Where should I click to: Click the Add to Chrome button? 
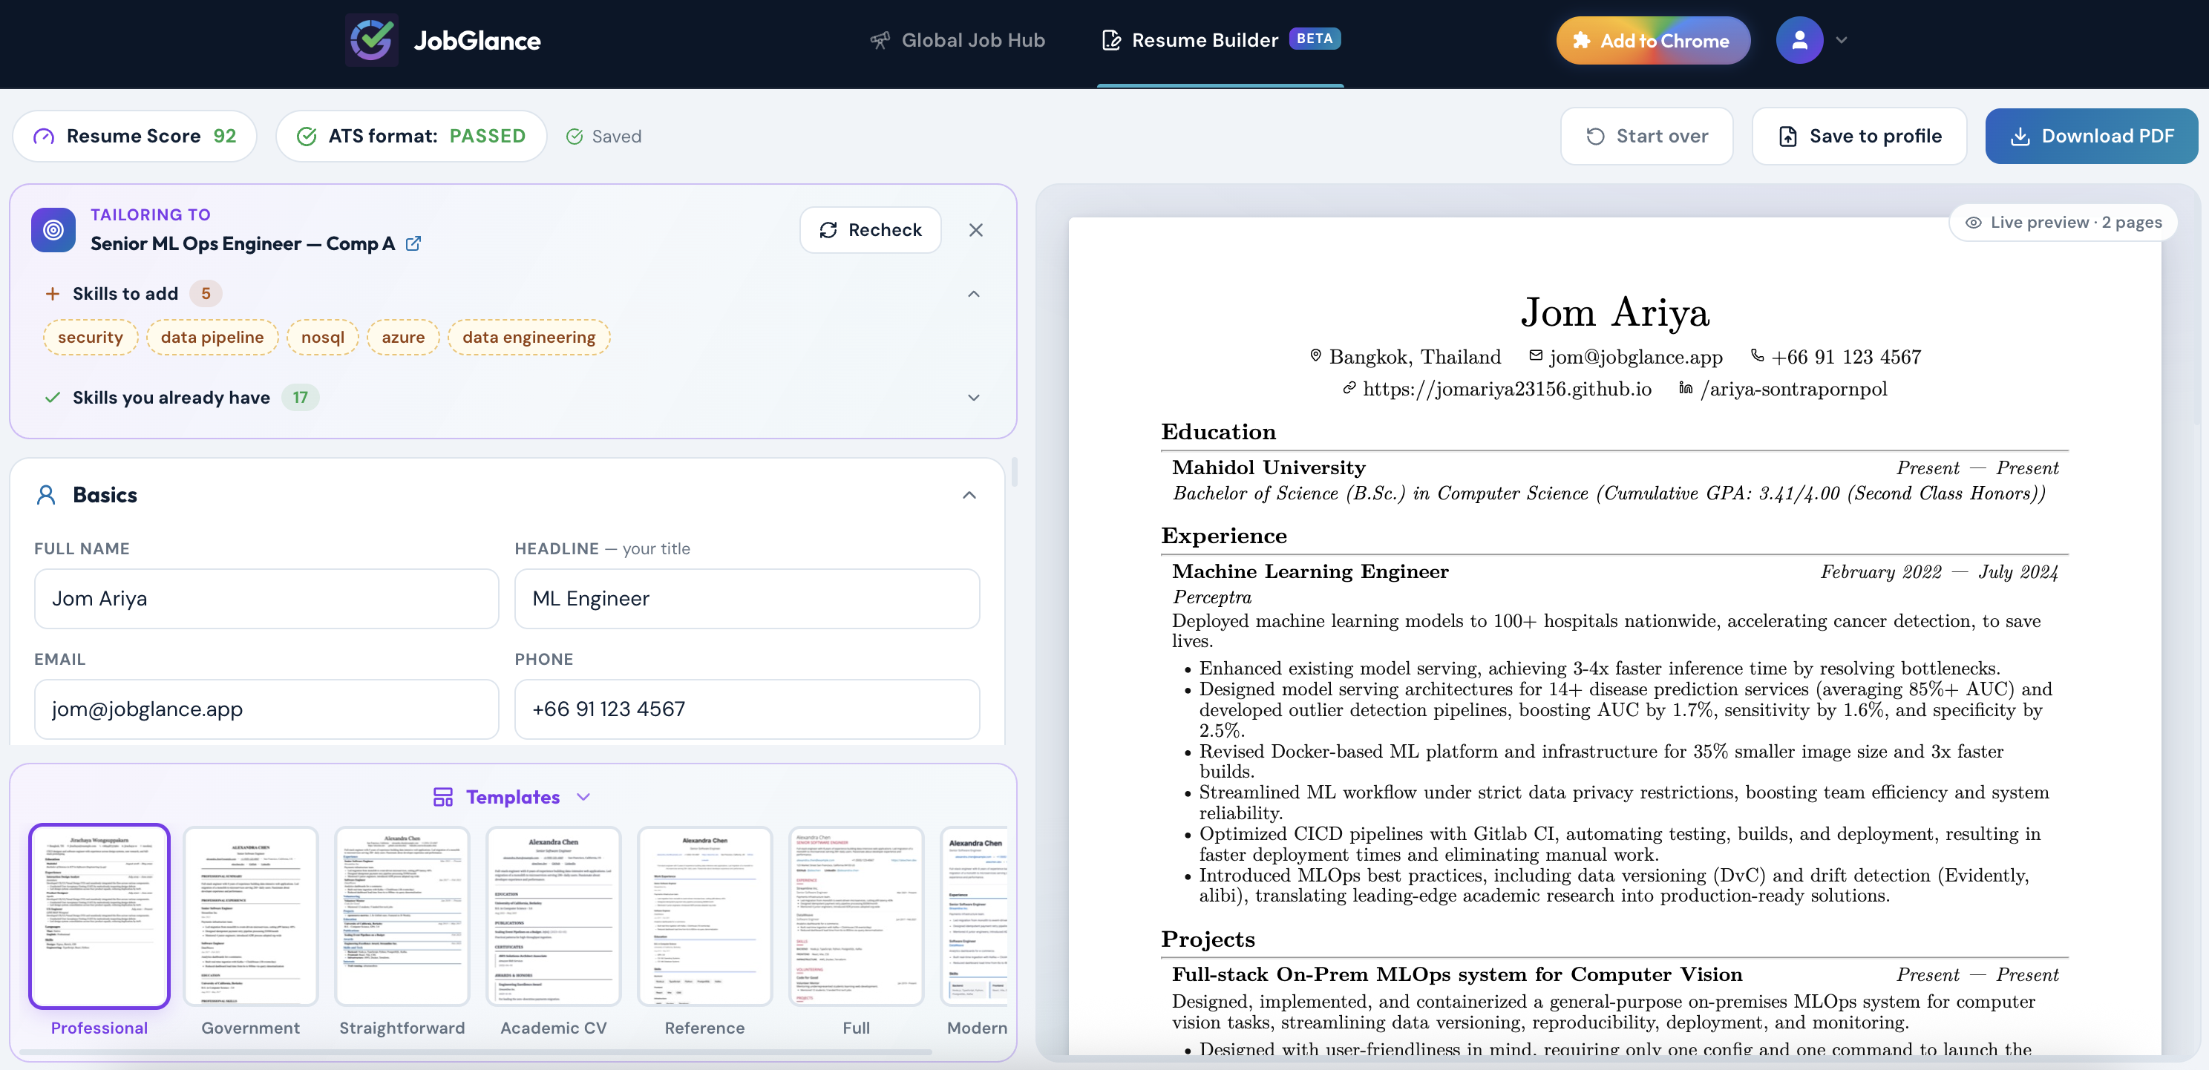(1652, 40)
